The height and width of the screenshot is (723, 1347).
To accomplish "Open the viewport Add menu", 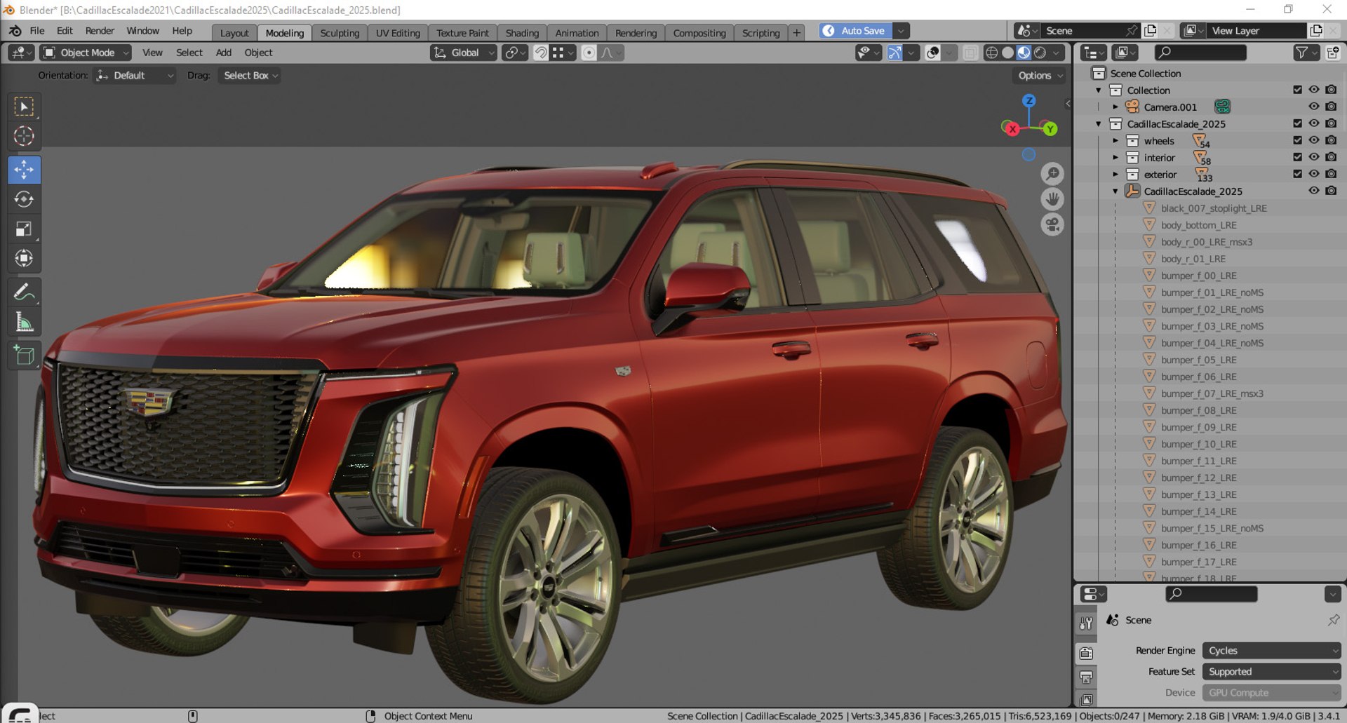I will pos(224,53).
